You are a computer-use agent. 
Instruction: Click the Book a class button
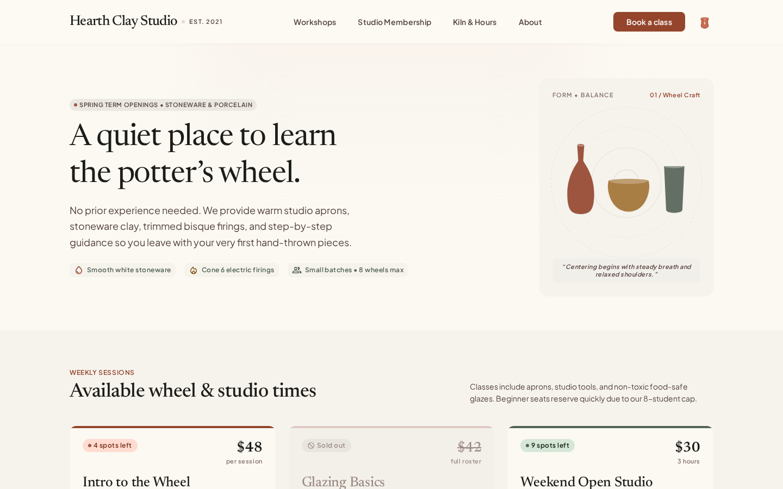tap(649, 22)
